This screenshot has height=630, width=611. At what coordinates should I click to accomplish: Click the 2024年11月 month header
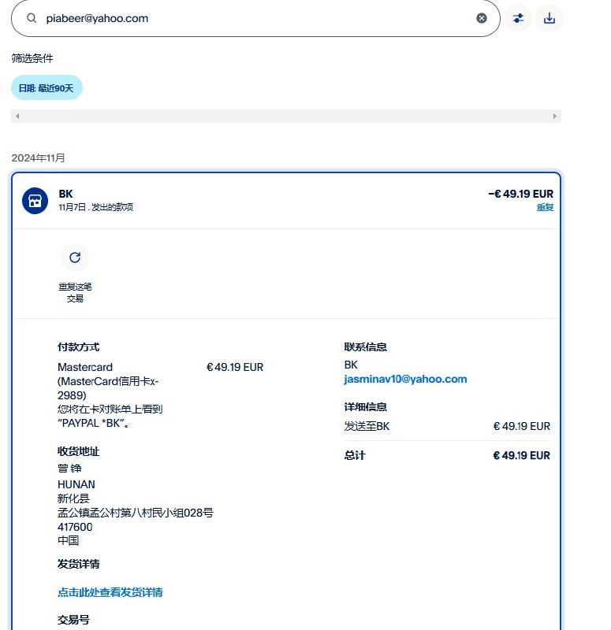point(38,157)
